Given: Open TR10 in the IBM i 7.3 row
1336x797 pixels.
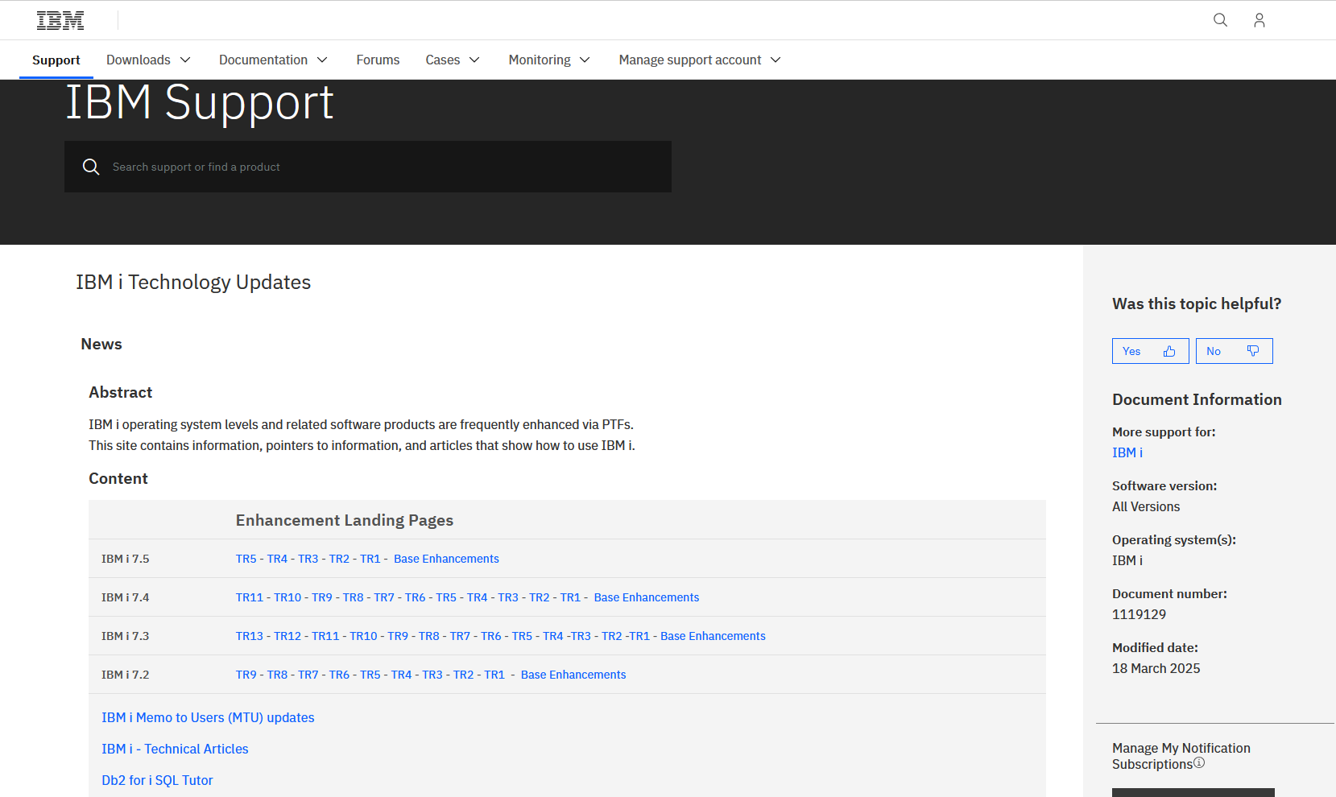Looking at the screenshot, I should tap(363, 636).
